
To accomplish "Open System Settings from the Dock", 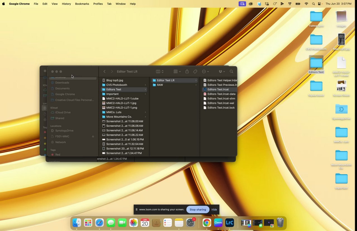I will (x=190, y=223).
